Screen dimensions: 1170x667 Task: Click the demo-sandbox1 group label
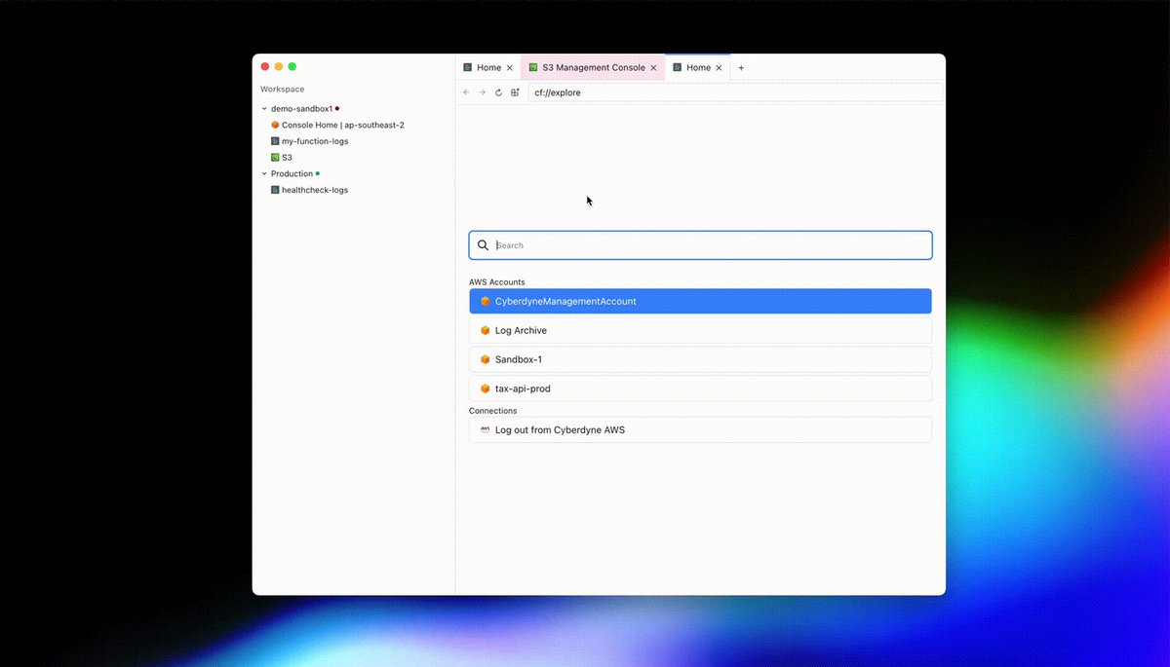tap(301, 109)
